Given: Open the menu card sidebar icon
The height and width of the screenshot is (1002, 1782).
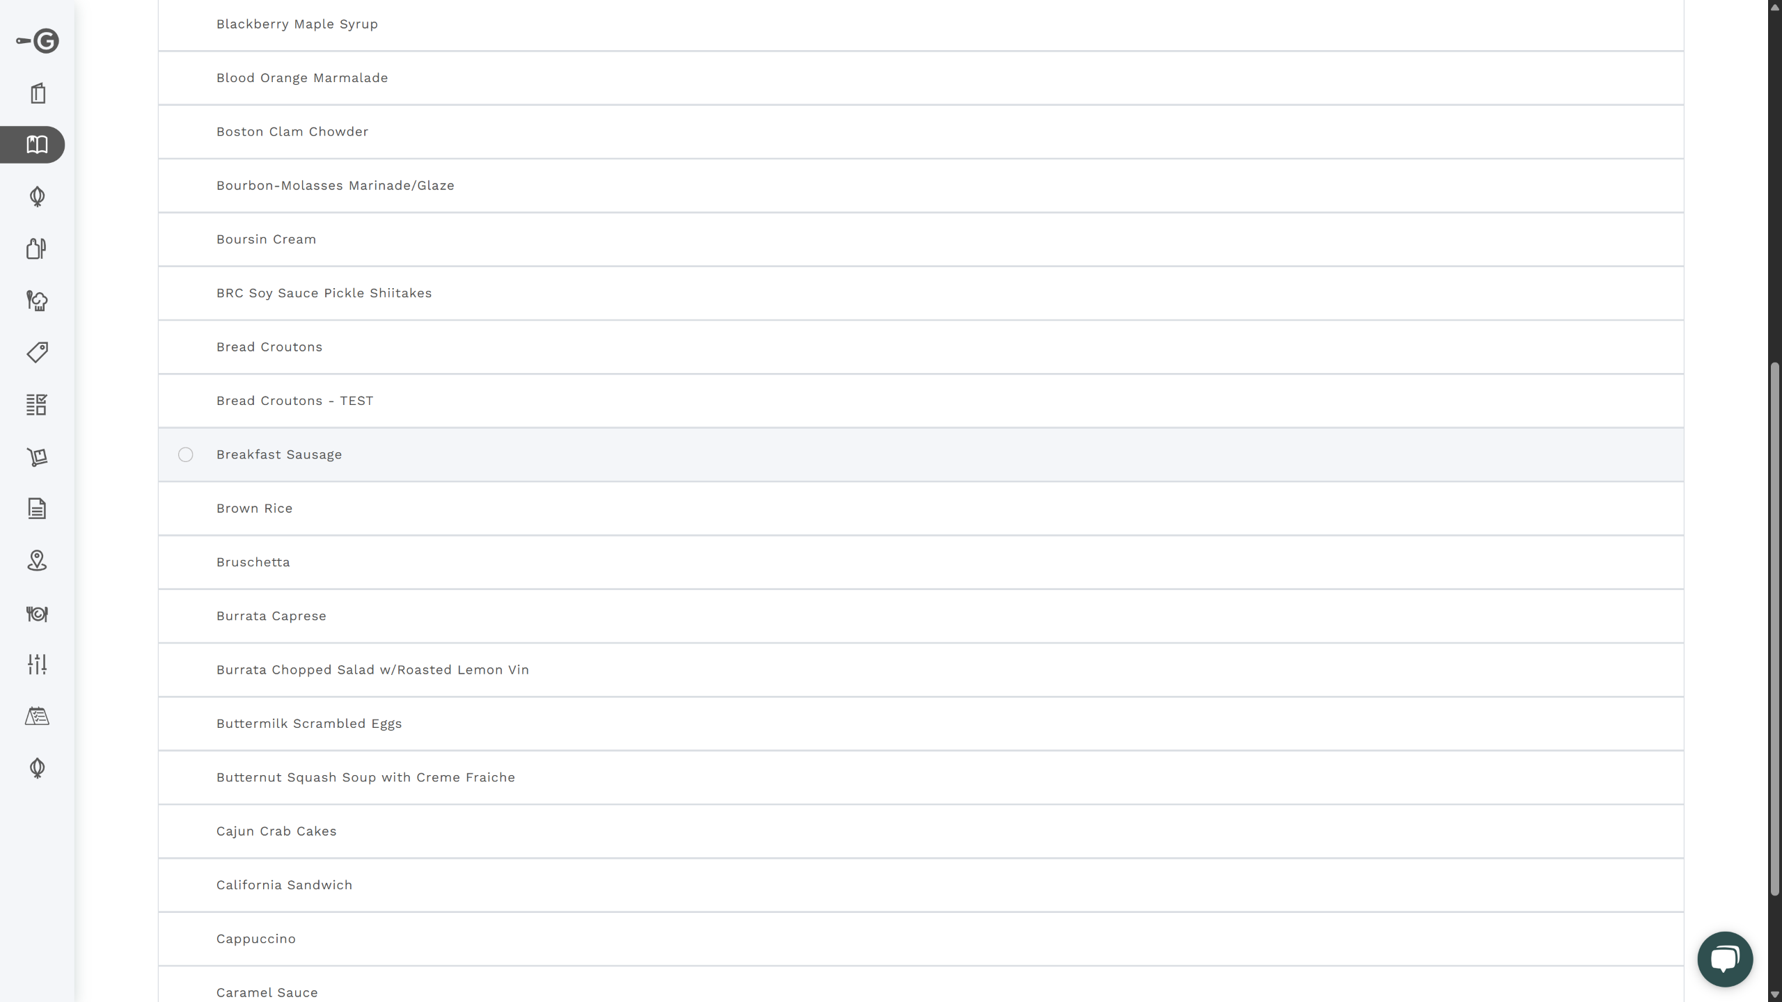Looking at the screenshot, I should pyautogui.click(x=38, y=93).
